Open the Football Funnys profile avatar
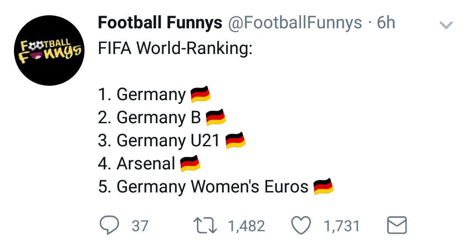468x246 pixels. [x=49, y=51]
